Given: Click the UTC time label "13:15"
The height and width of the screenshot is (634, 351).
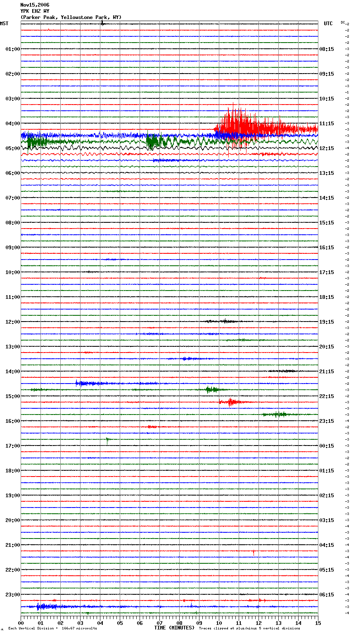Looking at the screenshot, I should (327, 173).
